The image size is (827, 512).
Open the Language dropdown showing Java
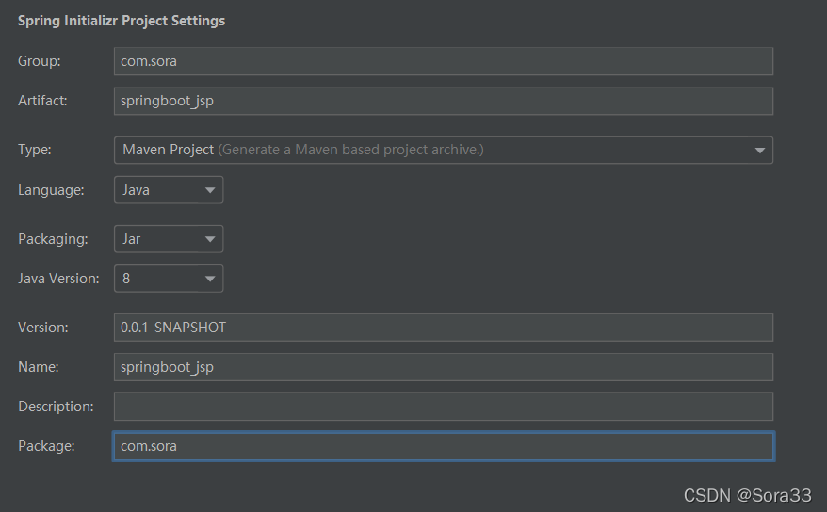coord(169,189)
